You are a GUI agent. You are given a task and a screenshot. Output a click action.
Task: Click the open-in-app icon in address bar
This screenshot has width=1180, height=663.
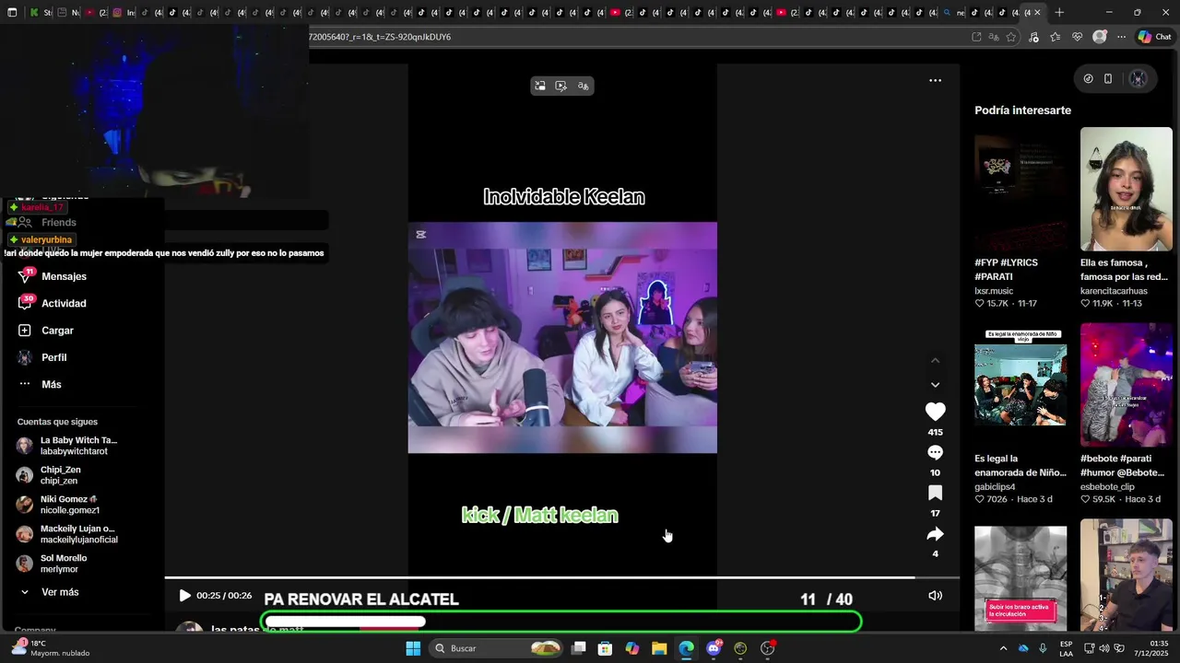pyautogui.click(x=976, y=37)
